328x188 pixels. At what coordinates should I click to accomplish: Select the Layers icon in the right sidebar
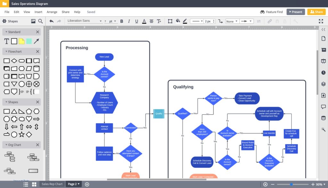[323, 84]
